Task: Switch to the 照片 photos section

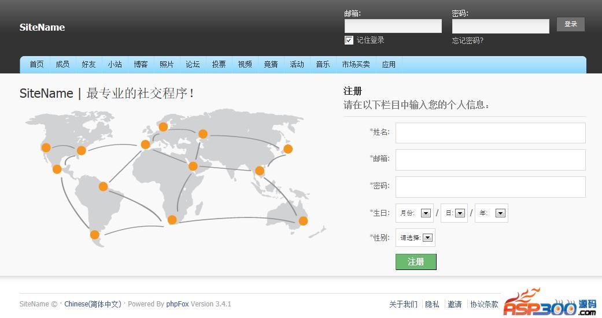Action: 167,65
